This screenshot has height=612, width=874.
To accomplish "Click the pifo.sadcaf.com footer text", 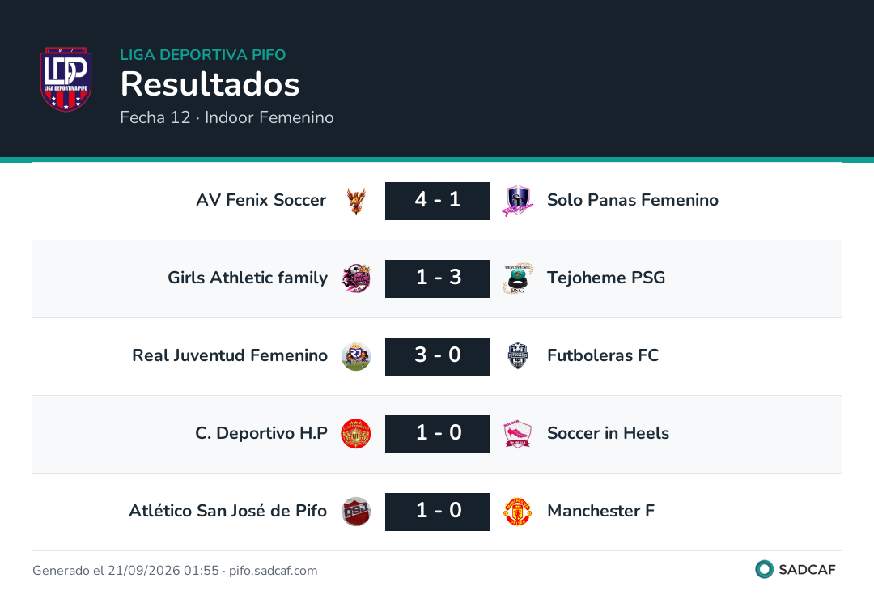I will [x=274, y=571].
